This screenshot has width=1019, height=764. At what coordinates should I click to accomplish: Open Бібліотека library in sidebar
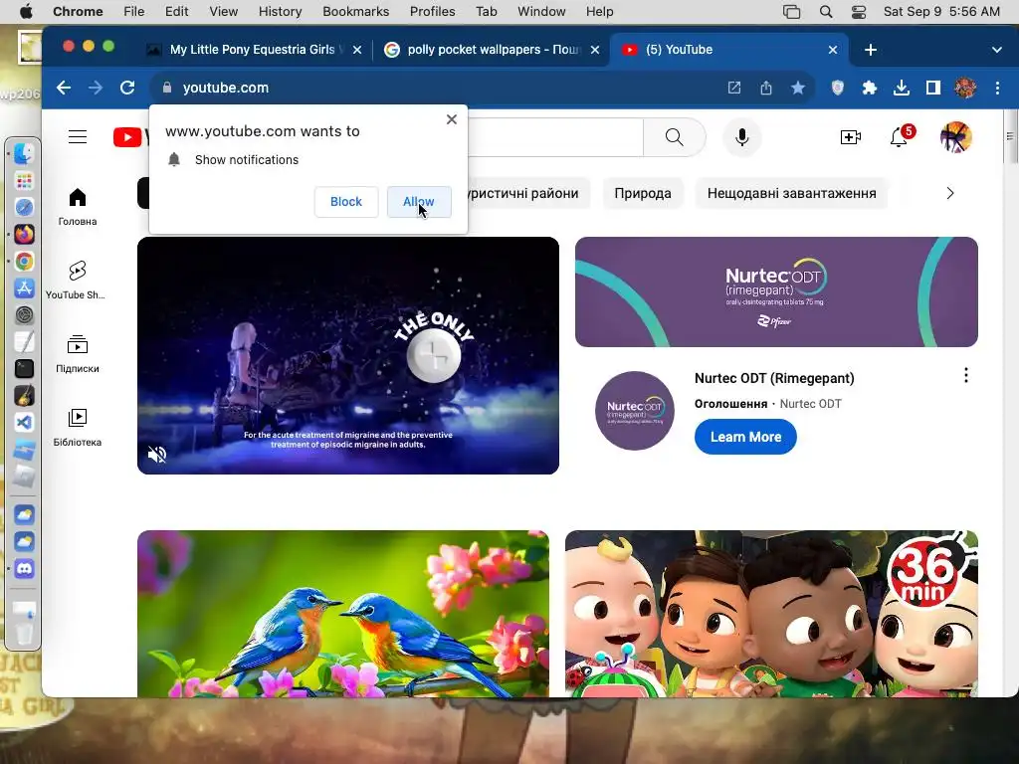pos(78,428)
